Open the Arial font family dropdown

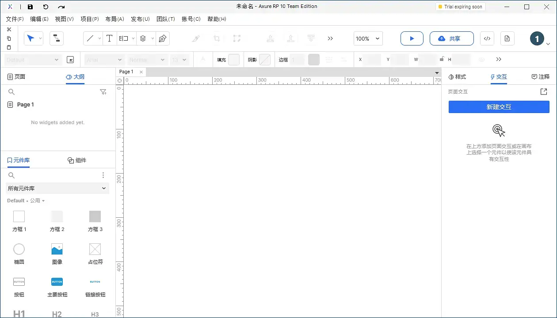tap(104, 59)
